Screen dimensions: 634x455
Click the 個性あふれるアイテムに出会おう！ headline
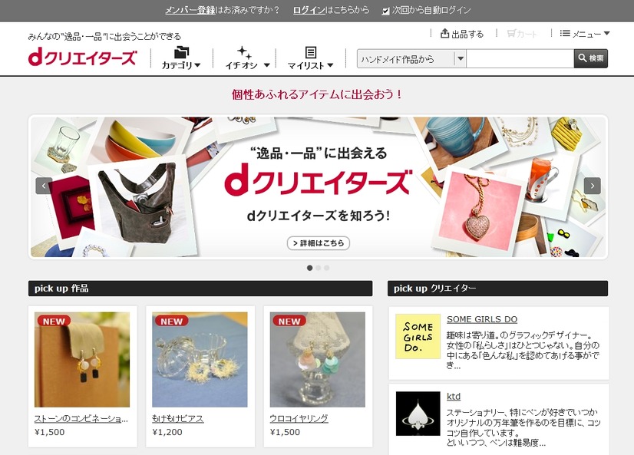tap(318, 94)
